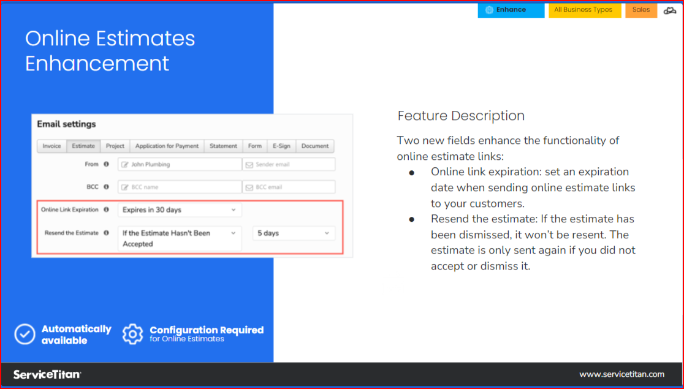Click the Feature Description heading

tap(461, 116)
